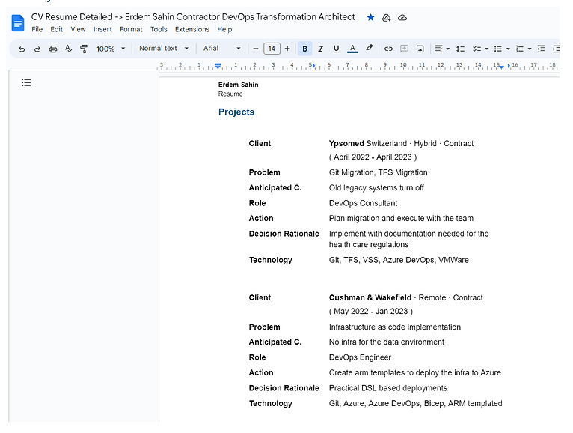Increase font size with plus button

point(287,49)
